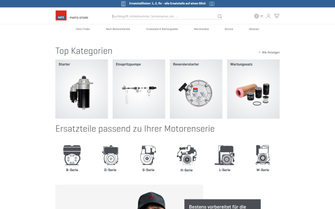This screenshot has height=209, width=335.
Task: Open the Einspritzpumpe category card
Action: point(139,89)
